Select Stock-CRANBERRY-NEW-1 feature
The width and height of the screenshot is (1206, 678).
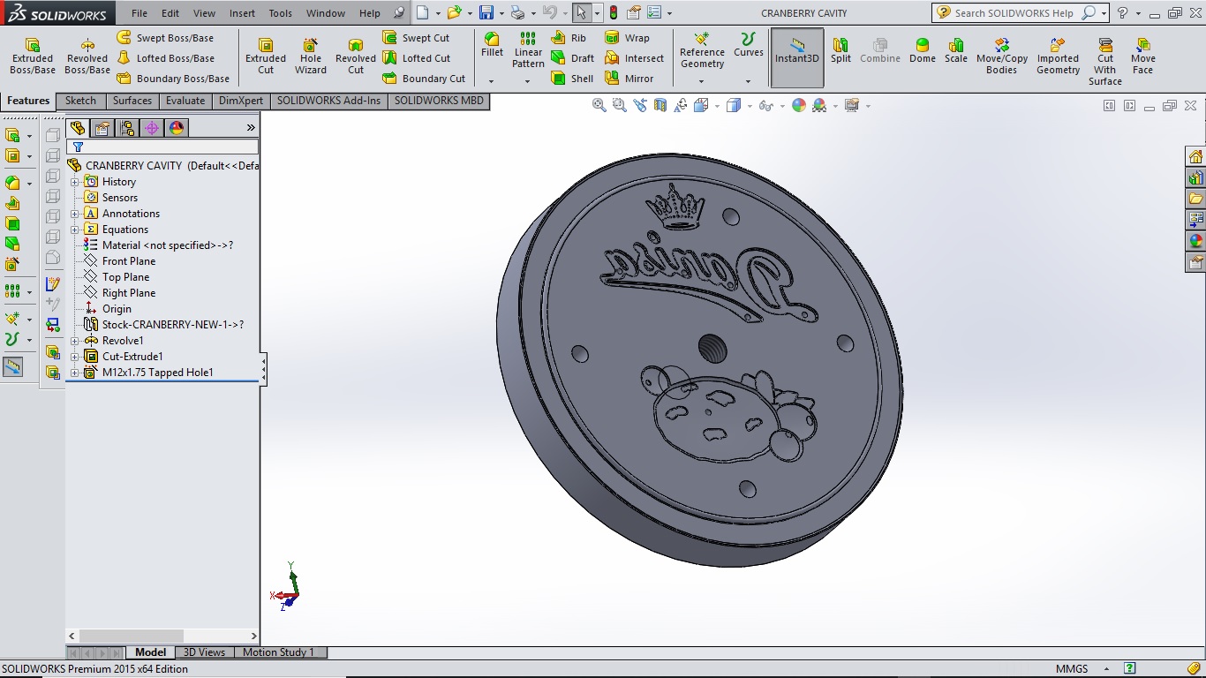click(x=163, y=325)
